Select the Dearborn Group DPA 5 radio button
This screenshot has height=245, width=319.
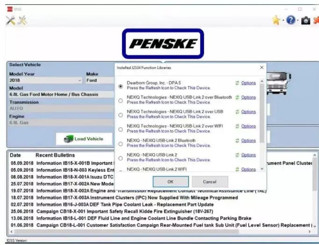[x=121, y=86]
